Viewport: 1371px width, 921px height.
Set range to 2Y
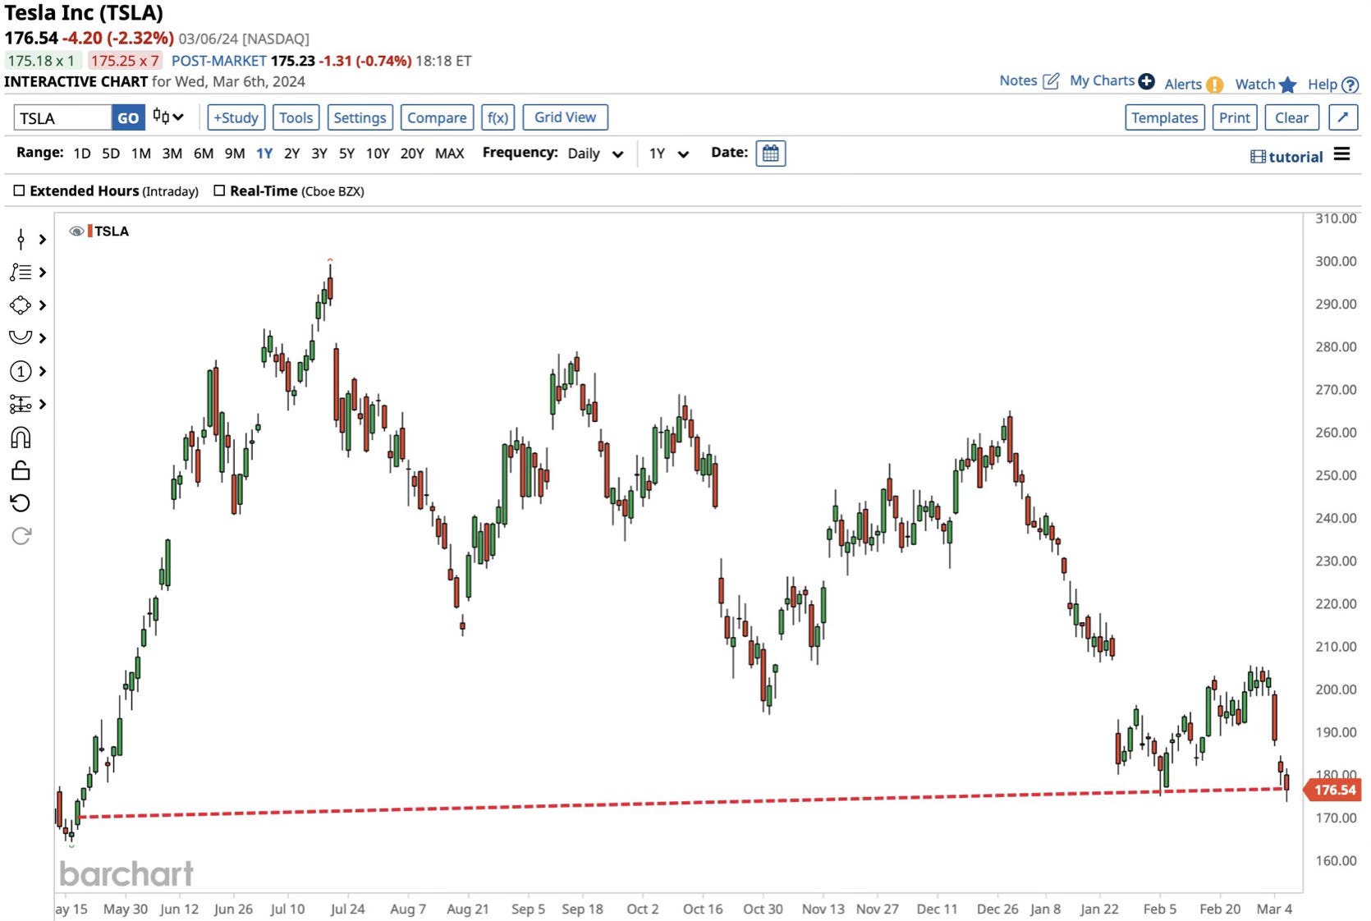(292, 153)
